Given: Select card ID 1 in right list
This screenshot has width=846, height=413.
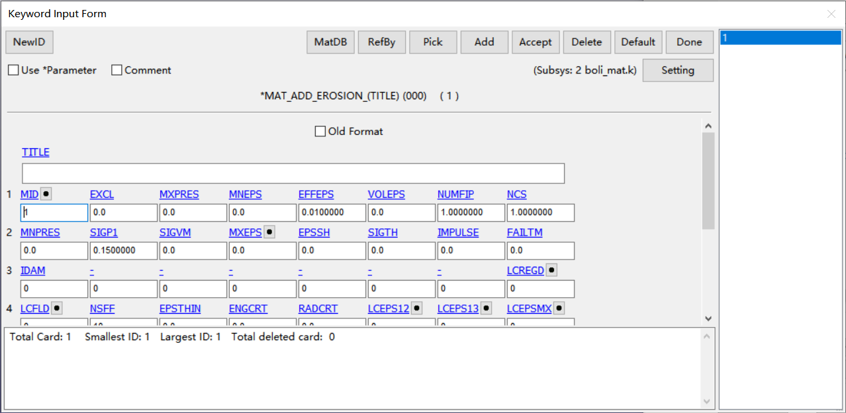Looking at the screenshot, I should [780, 38].
